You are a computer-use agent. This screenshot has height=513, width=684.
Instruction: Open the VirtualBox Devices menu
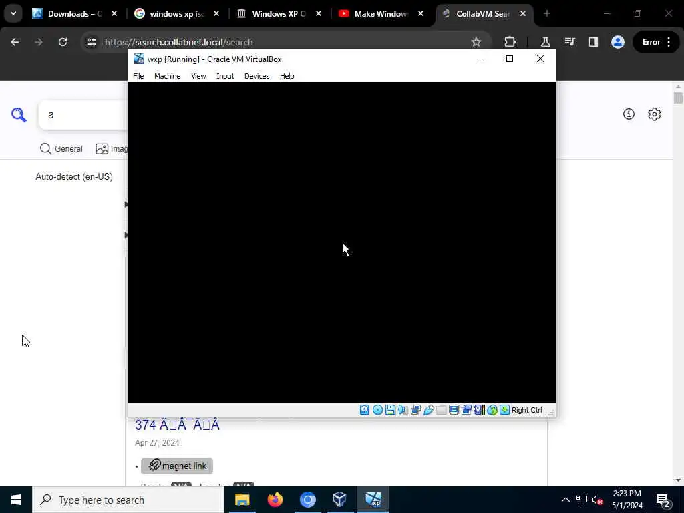coord(257,76)
